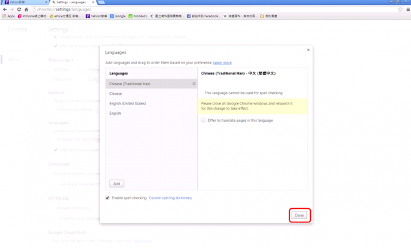This screenshot has height=248, width=411.
Task: Select the English language entry
Action: pyautogui.click(x=152, y=113)
